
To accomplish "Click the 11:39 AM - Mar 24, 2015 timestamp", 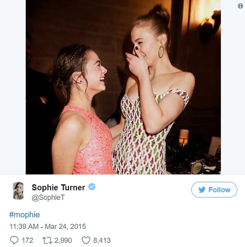I will (48, 227).
